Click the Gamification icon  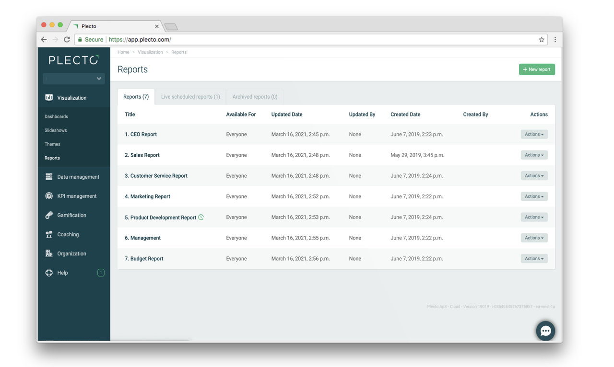point(49,215)
